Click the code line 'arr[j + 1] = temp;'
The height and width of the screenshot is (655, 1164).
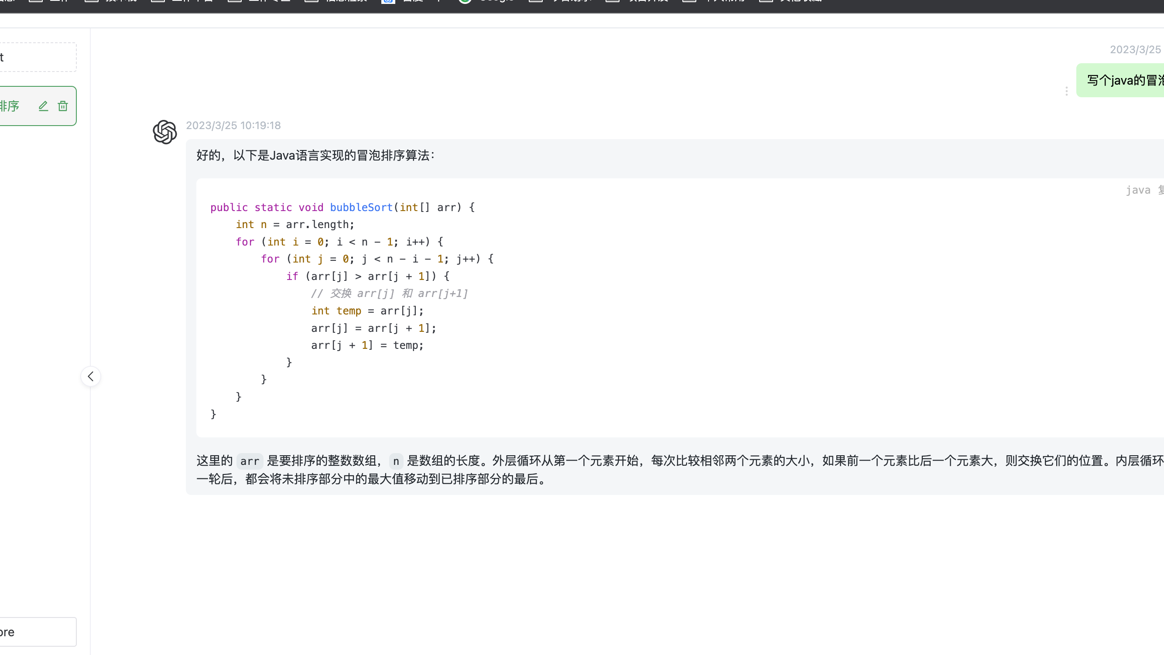click(367, 345)
